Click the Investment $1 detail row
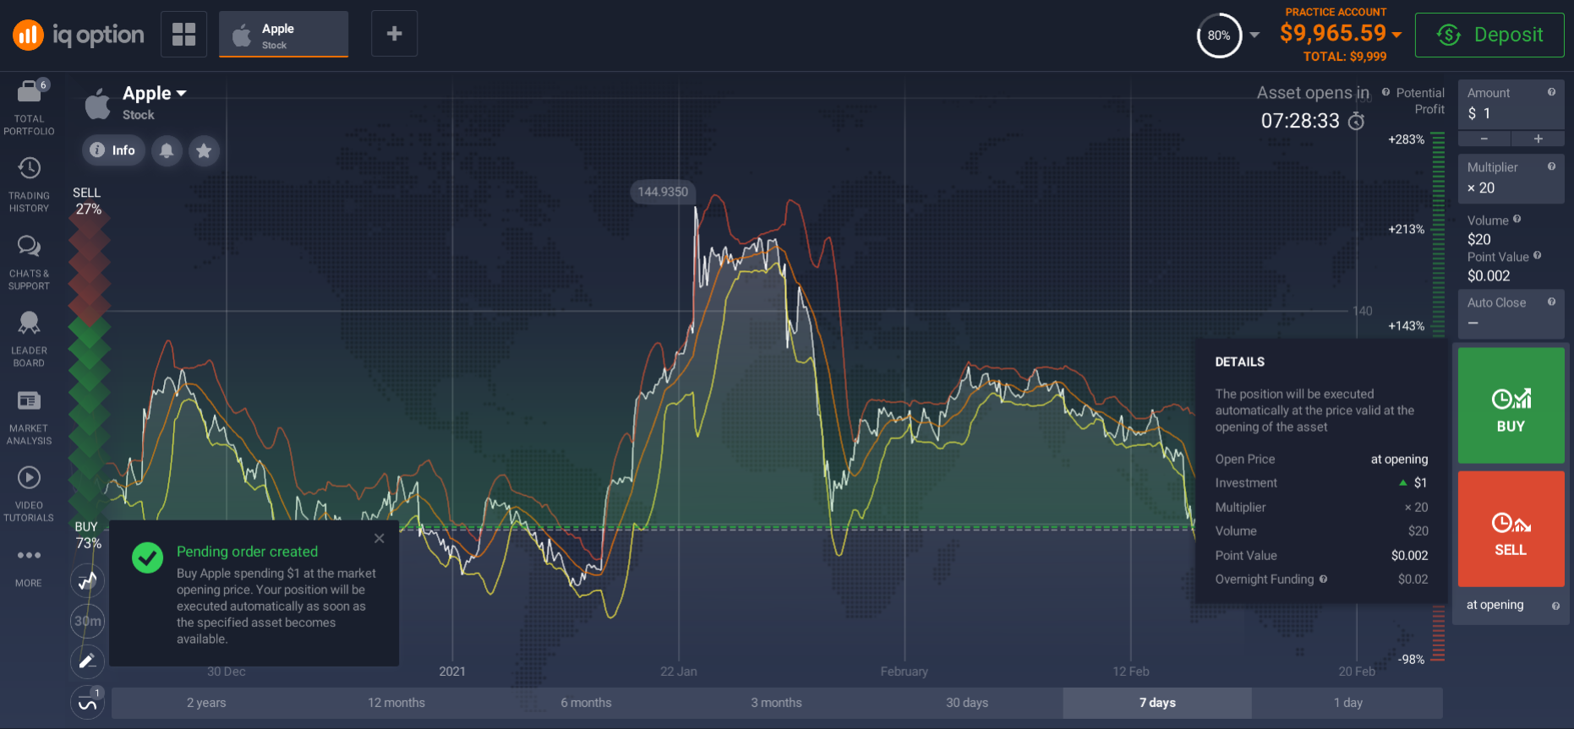Viewport: 1574px width, 729px height. coord(1321,483)
